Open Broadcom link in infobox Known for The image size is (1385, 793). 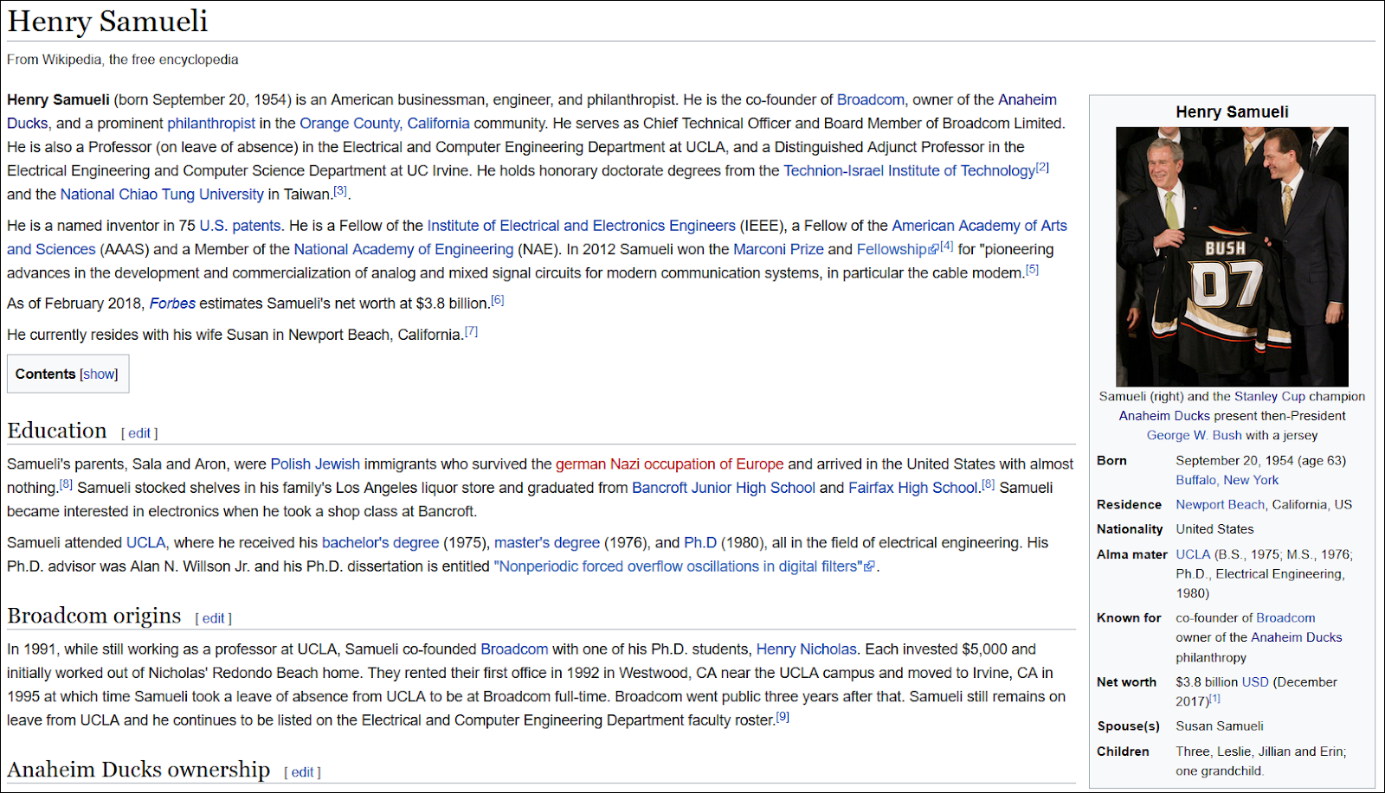tap(1285, 618)
